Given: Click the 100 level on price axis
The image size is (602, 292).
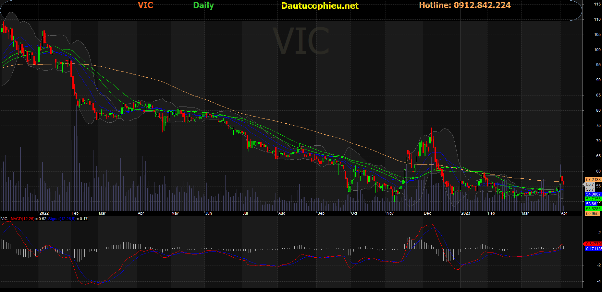Looking at the screenshot, I should (597, 50).
